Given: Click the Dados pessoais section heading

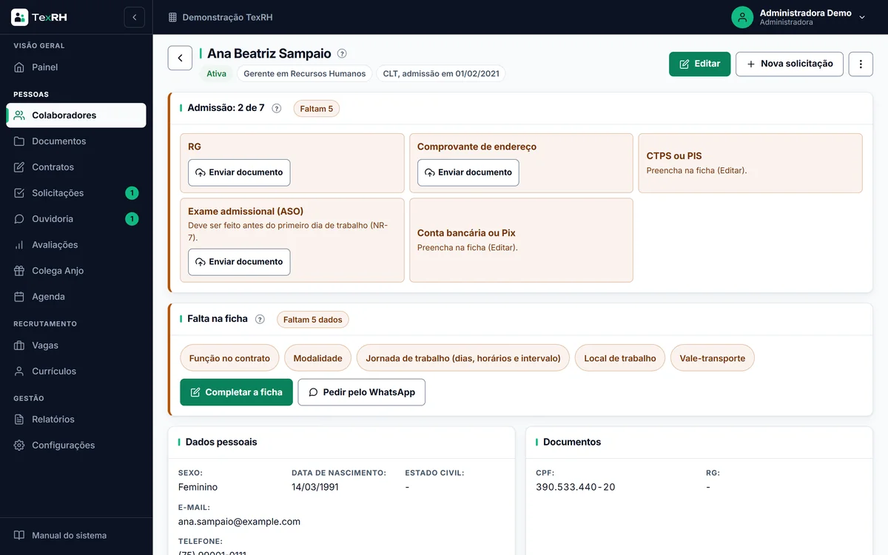Looking at the screenshot, I should click(221, 442).
